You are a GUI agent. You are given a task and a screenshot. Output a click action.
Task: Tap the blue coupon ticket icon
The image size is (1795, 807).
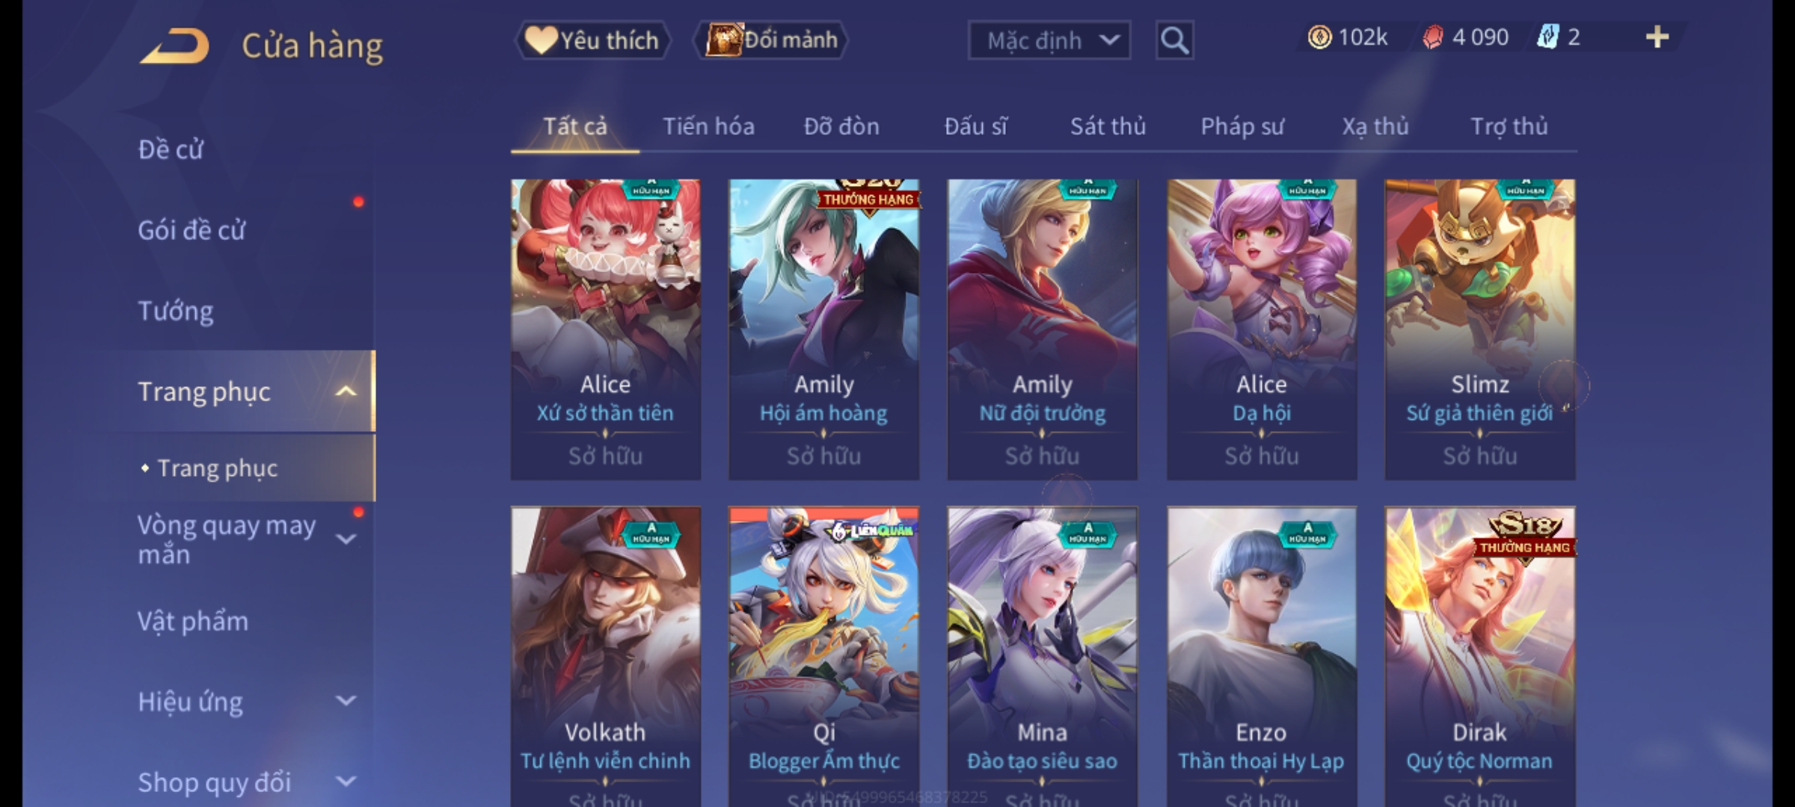pyautogui.click(x=1547, y=37)
